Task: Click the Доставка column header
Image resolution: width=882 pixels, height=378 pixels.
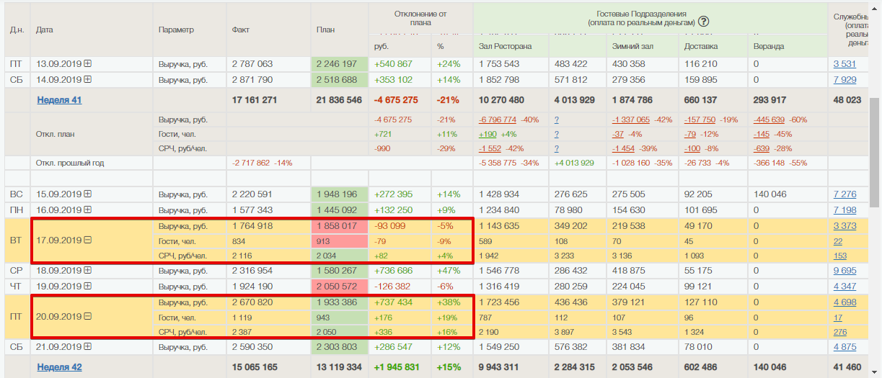Action: pos(700,47)
